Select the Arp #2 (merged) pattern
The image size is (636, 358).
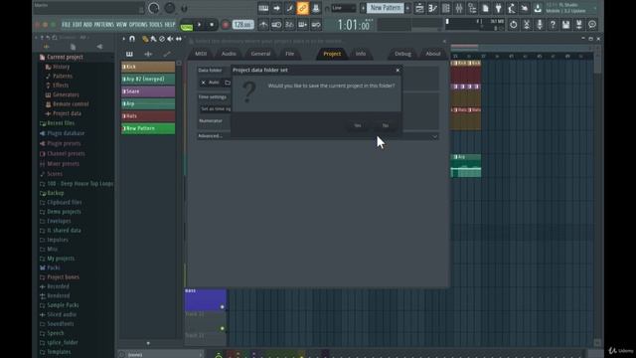coord(148,79)
